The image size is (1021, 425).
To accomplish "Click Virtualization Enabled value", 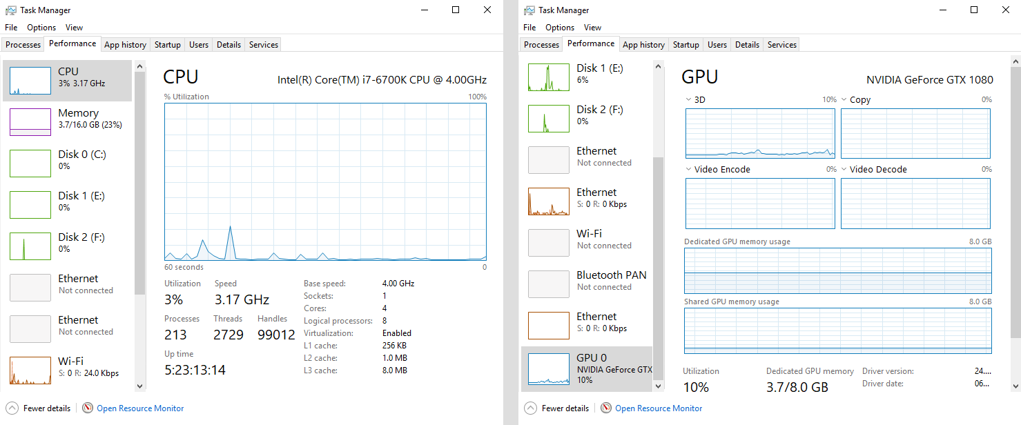I will [x=397, y=333].
